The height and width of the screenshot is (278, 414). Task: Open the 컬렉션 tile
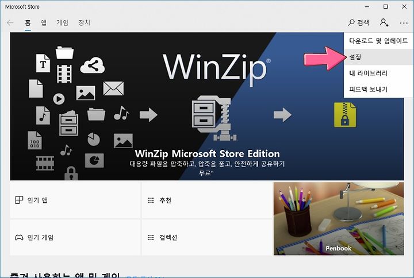[207, 237]
